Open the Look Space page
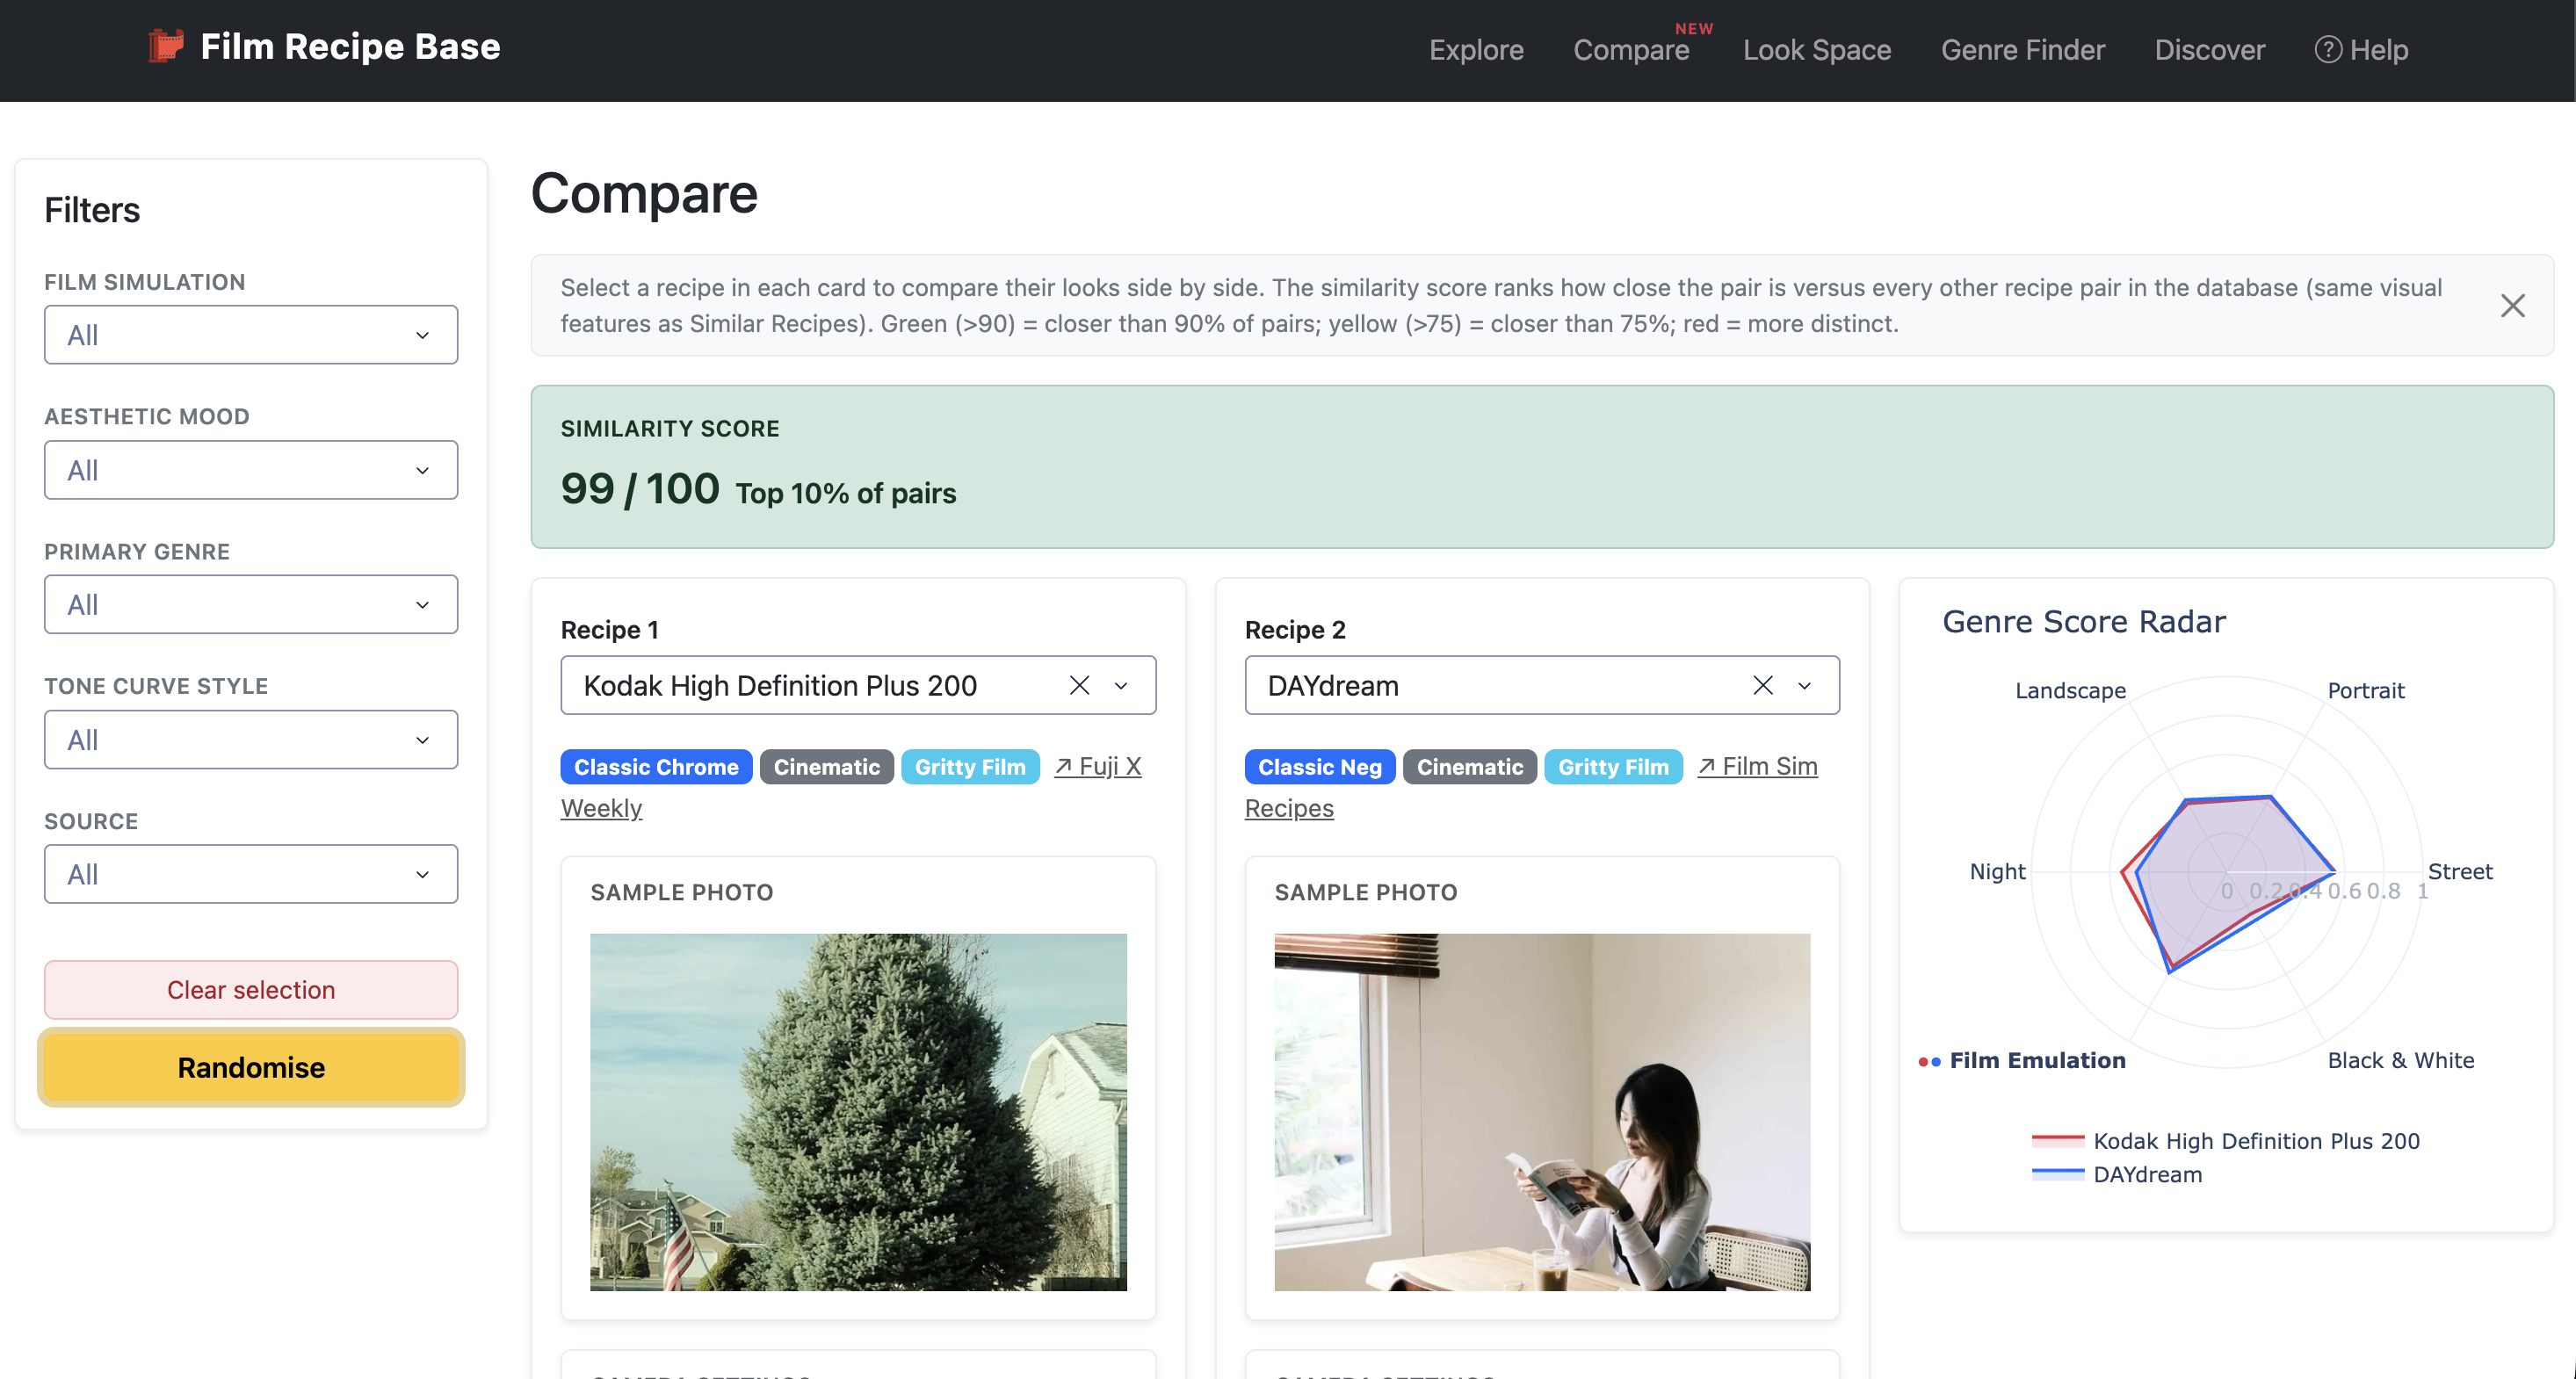Screen dimensions: 2576x1379 click(x=1817, y=49)
